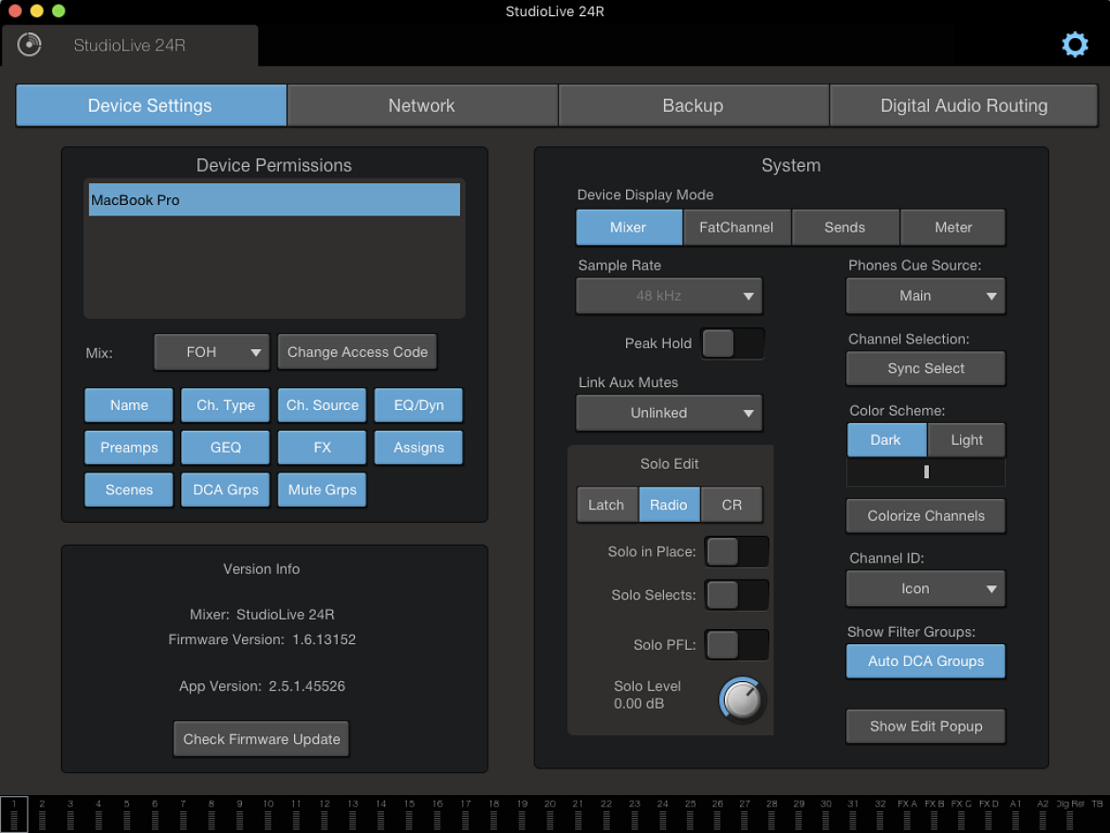Viewport: 1110px width, 833px height.
Task: Click the blue settings gear icon
Action: click(1075, 45)
